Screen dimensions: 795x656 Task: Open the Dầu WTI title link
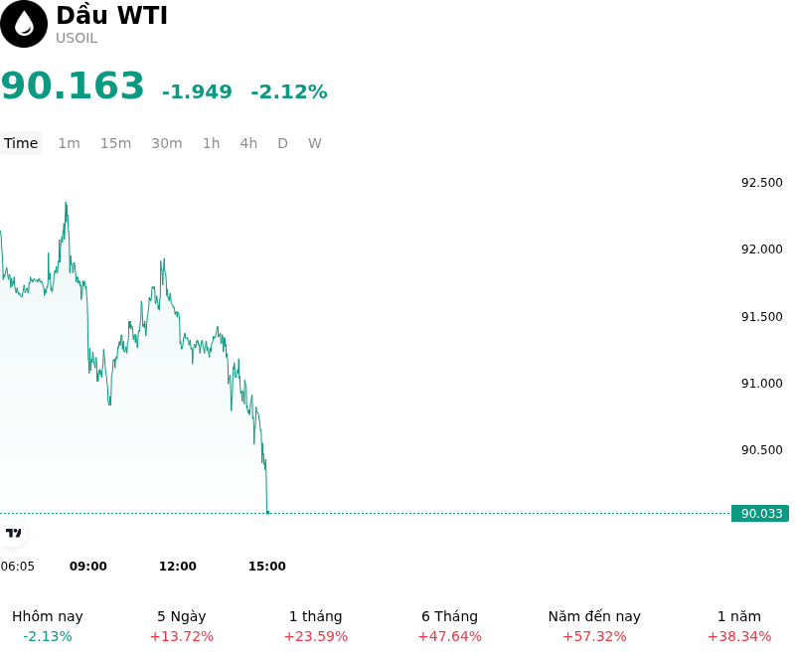click(x=111, y=15)
